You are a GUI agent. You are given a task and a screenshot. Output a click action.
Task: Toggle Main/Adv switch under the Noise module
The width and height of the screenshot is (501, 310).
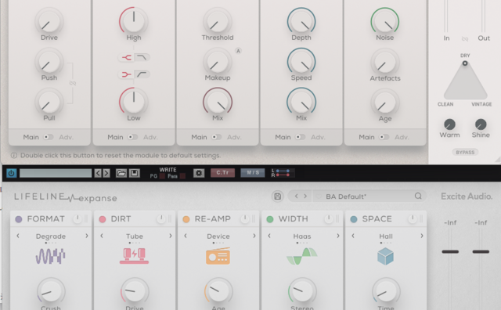[x=384, y=137]
